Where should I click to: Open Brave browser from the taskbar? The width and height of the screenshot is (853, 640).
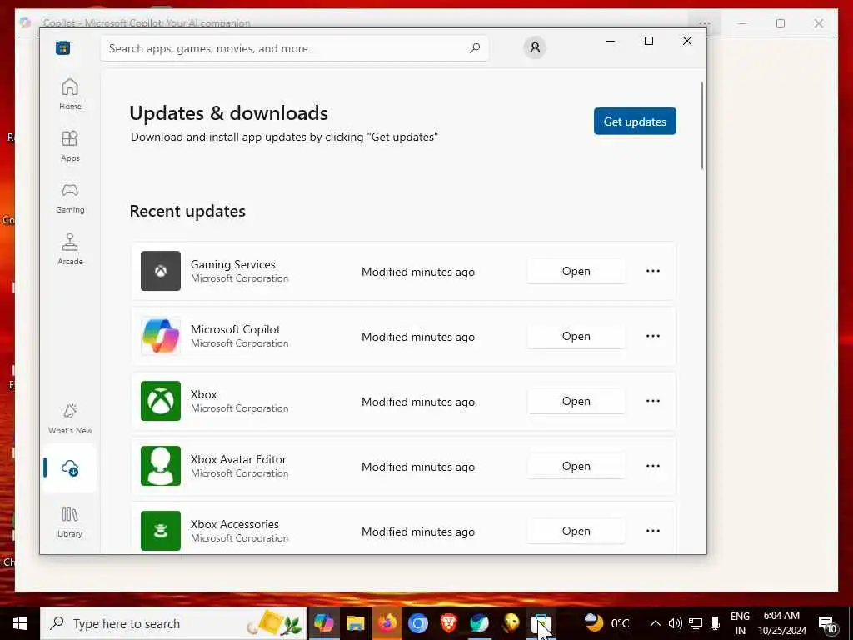449,623
